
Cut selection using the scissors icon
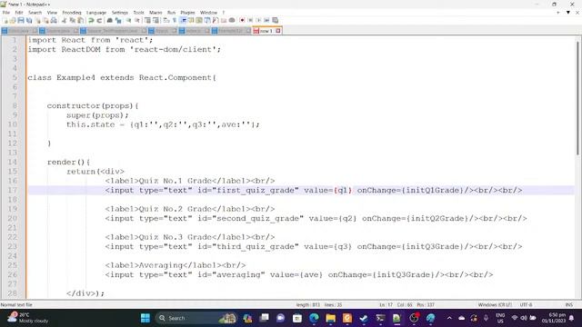[x=64, y=20]
